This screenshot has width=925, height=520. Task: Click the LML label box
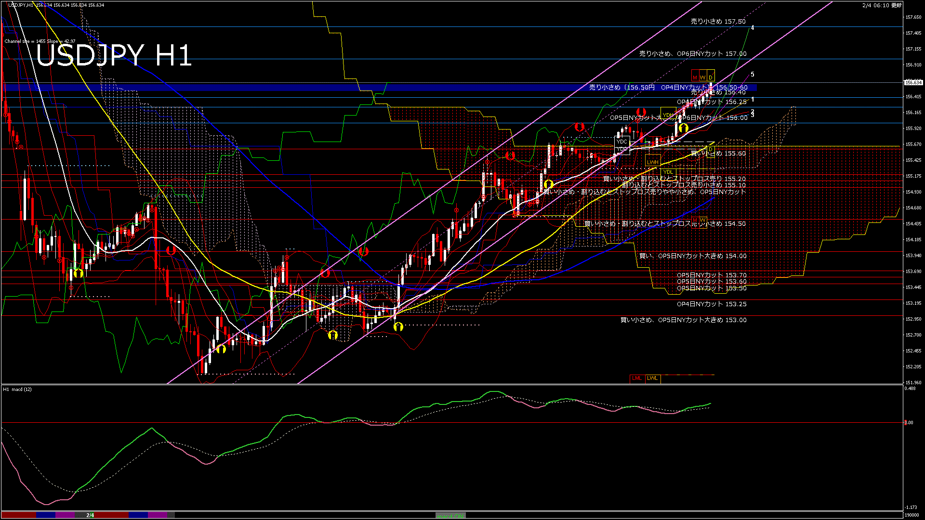tap(637, 378)
